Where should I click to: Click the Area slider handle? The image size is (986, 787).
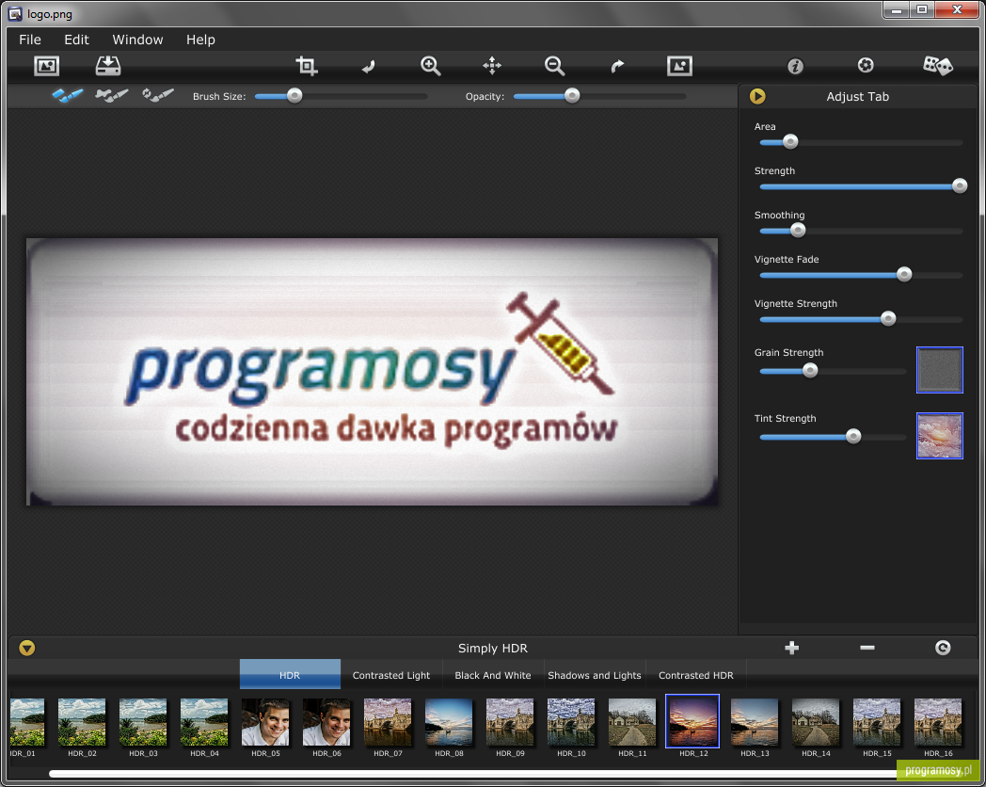(790, 142)
